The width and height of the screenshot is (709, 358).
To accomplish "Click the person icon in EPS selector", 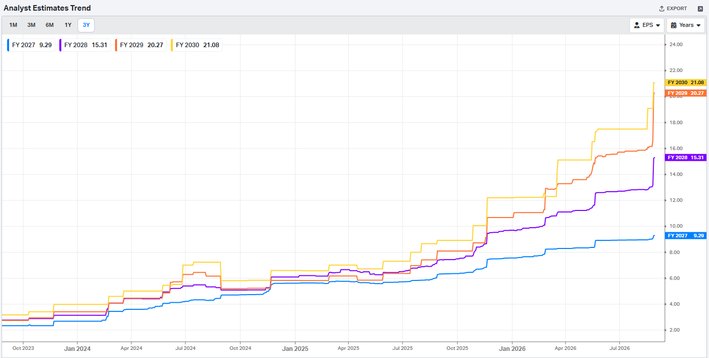I will 637,25.
